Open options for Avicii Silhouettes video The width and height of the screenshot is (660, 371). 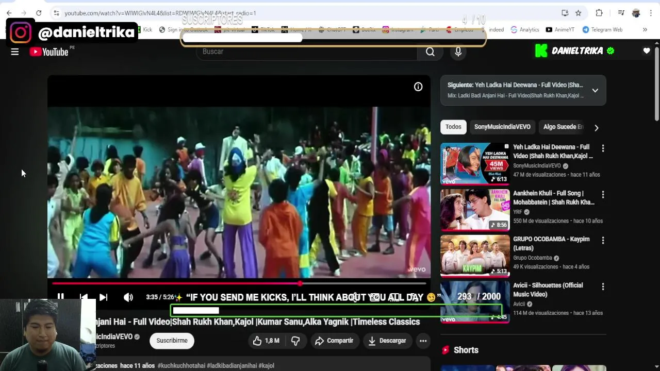click(x=603, y=286)
